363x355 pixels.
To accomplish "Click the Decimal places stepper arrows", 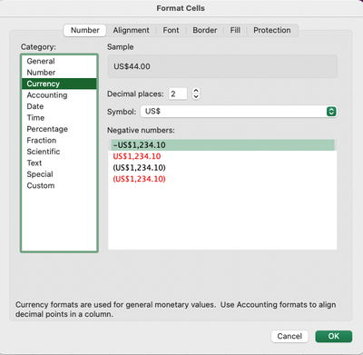I will click(196, 94).
